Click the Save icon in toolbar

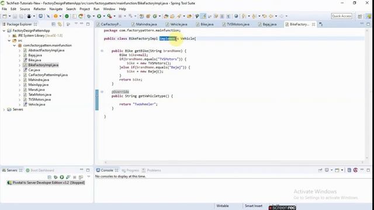point(15,16)
